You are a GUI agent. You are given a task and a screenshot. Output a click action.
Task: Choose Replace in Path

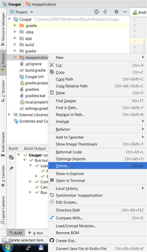click(98, 115)
